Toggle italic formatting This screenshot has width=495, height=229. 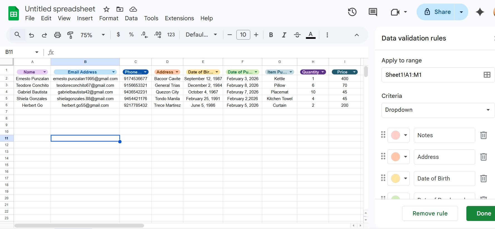pyautogui.click(x=284, y=35)
